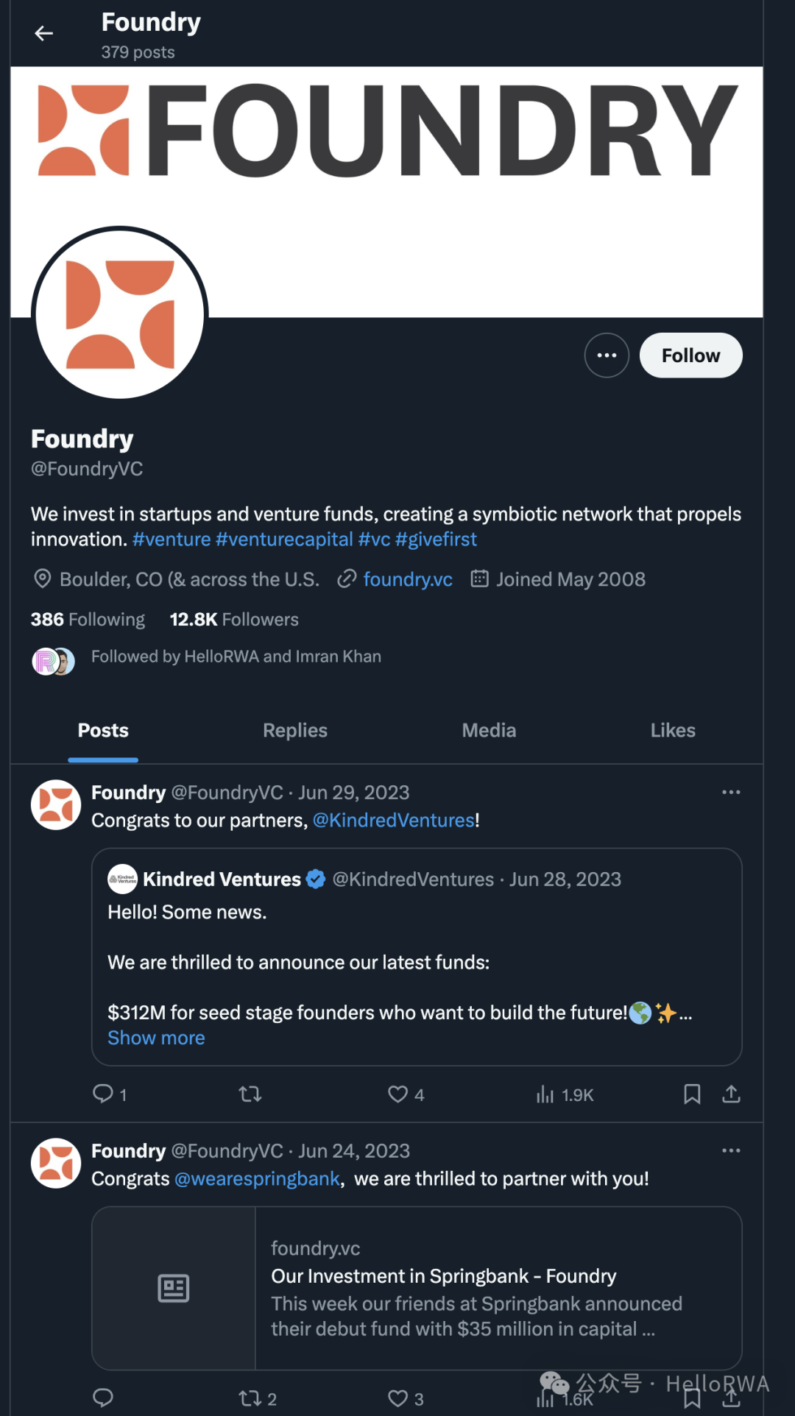Image resolution: width=795 pixels, height=1416 pixels.
Task: Like the Jun 24 Springbank post
Action: point(398,1398)
